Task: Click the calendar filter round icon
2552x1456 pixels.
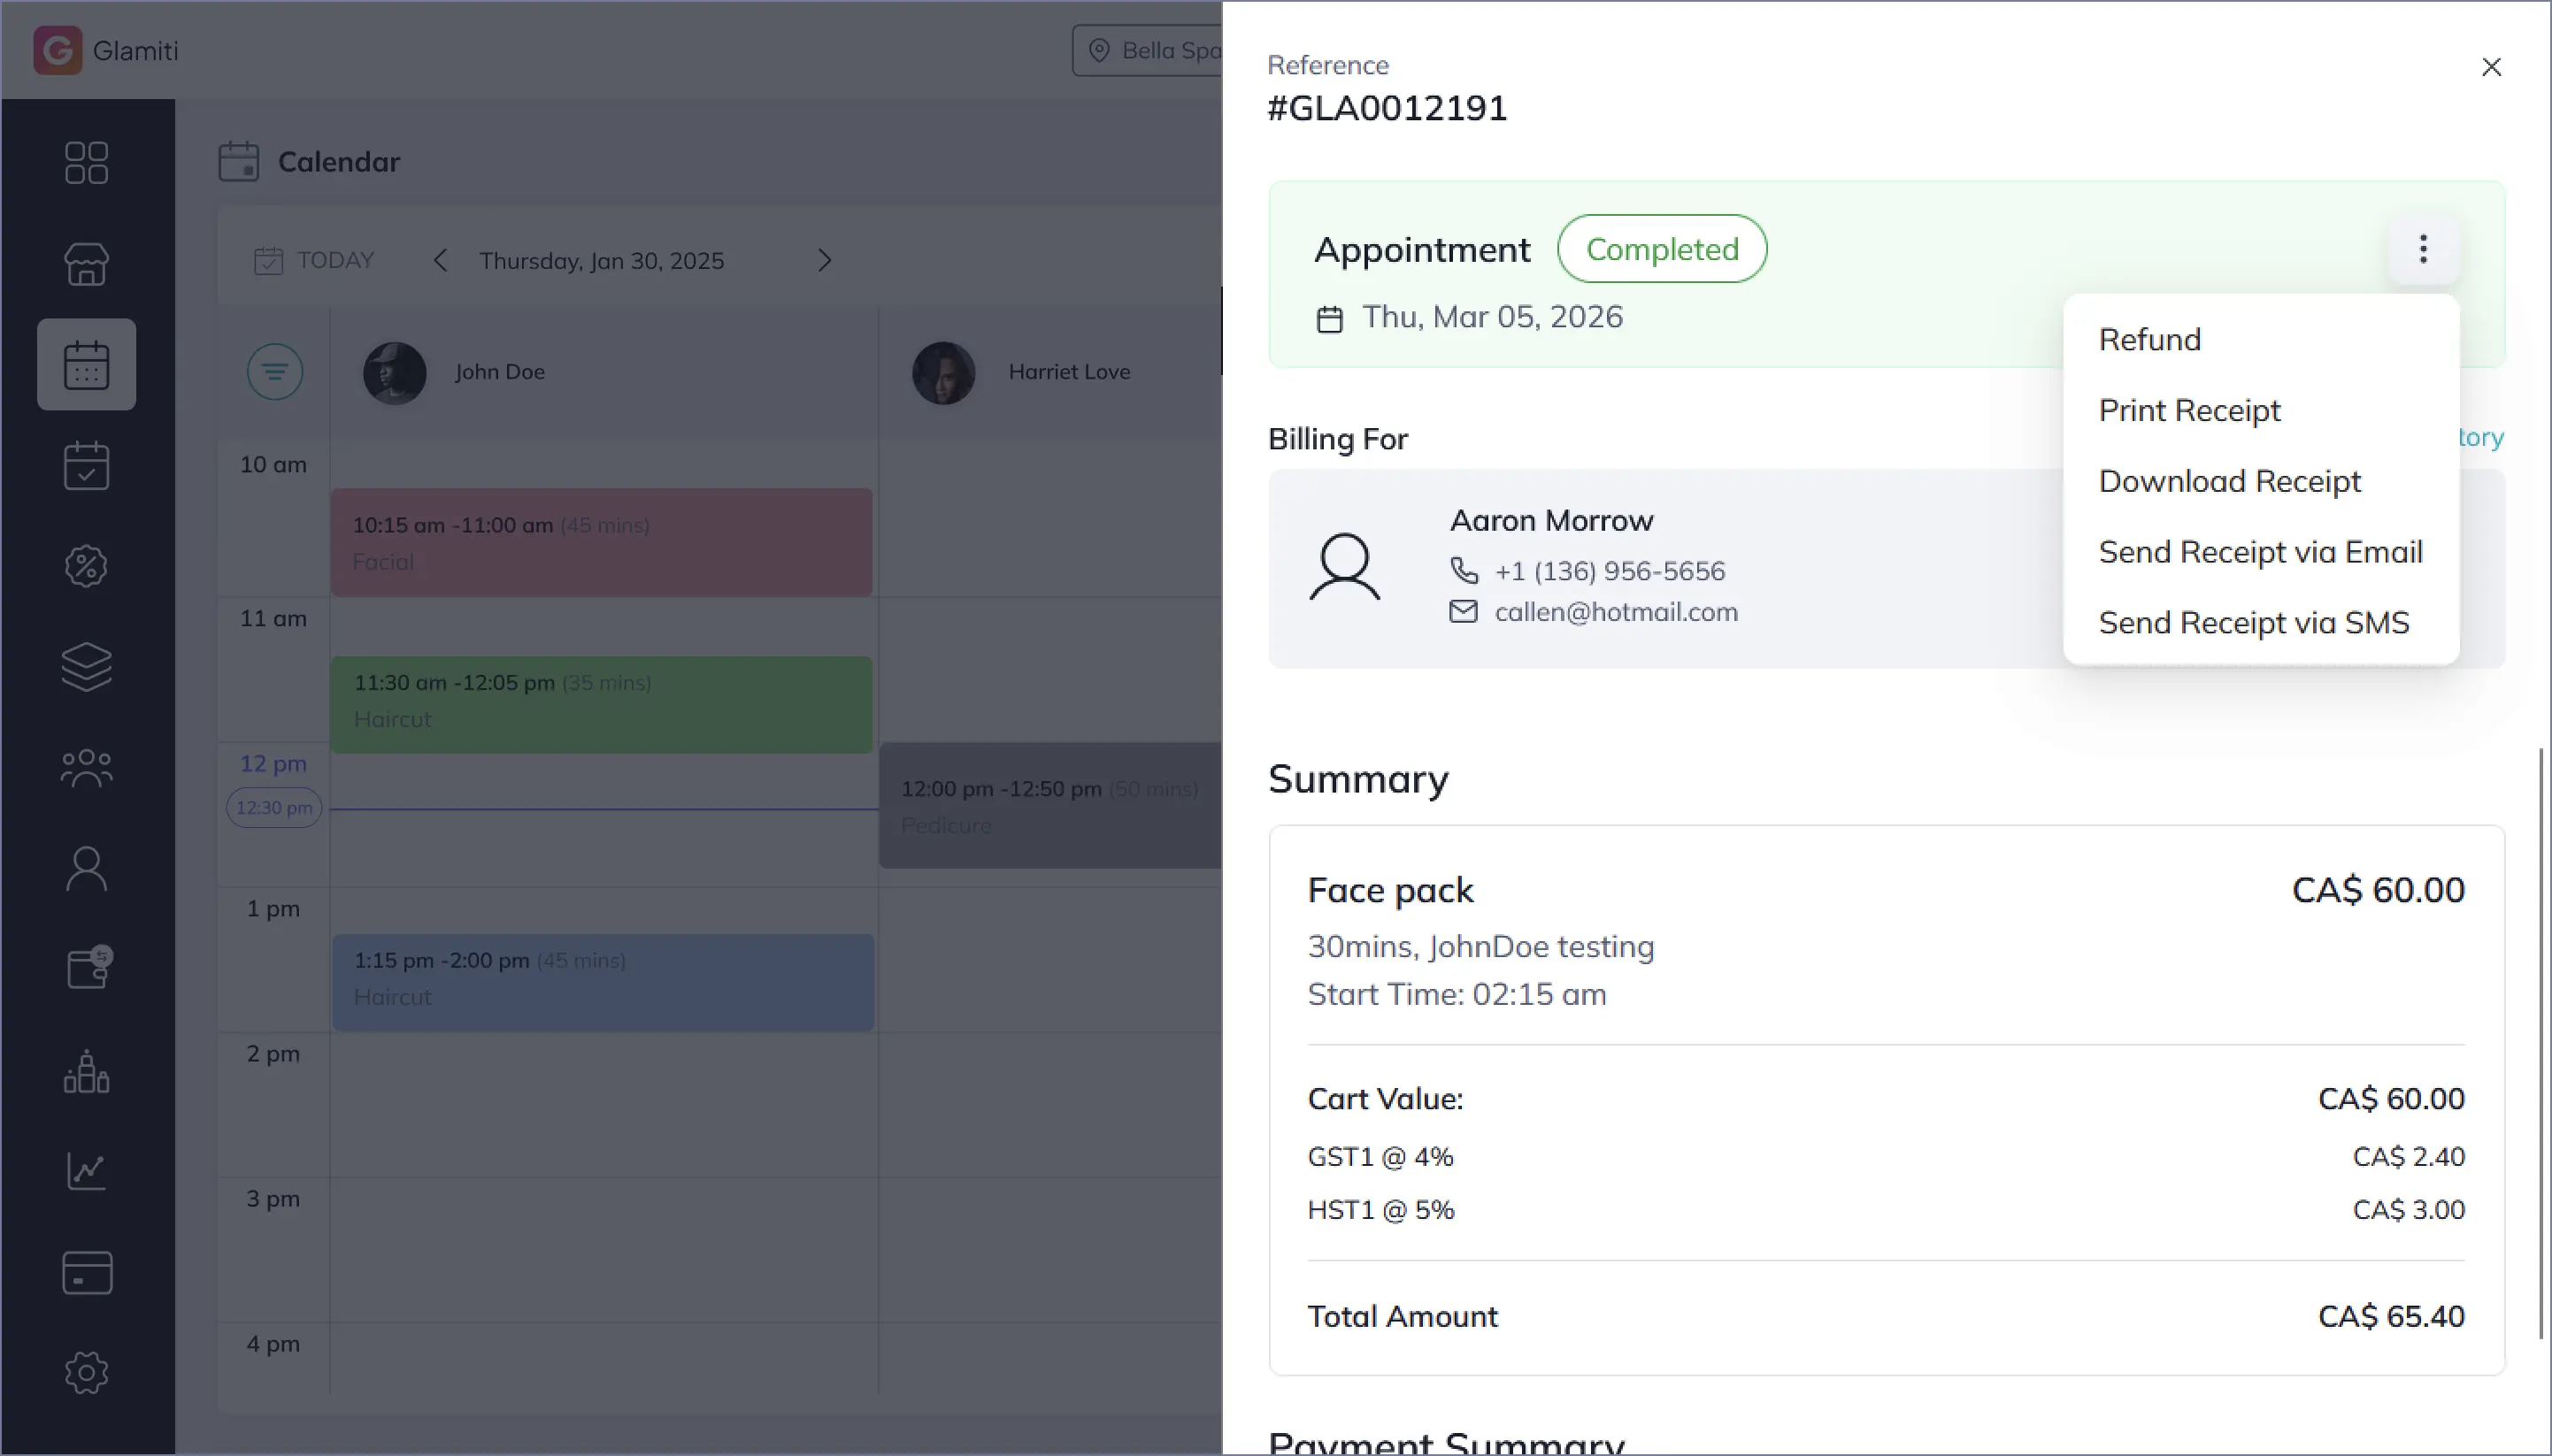Action: (275, 372)
